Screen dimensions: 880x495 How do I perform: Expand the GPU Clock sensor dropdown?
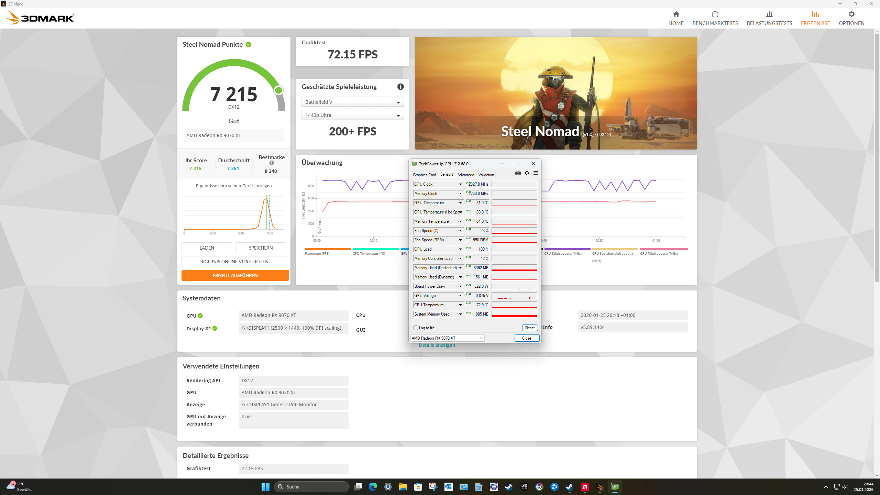pyautogui.click(x=460, y=184)
